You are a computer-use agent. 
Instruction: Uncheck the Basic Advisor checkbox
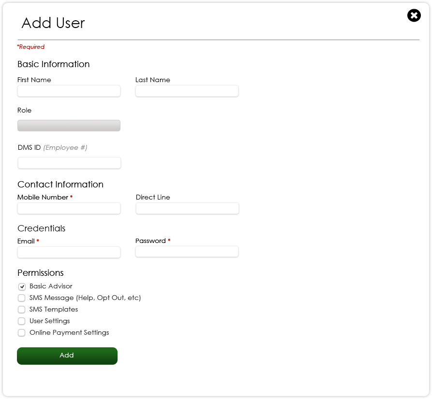(22, 286)
